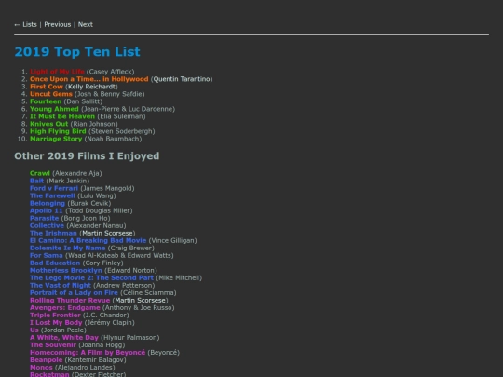Click Kelly Reichardt director name
The image size is (503, 377).
click(91, 87)
